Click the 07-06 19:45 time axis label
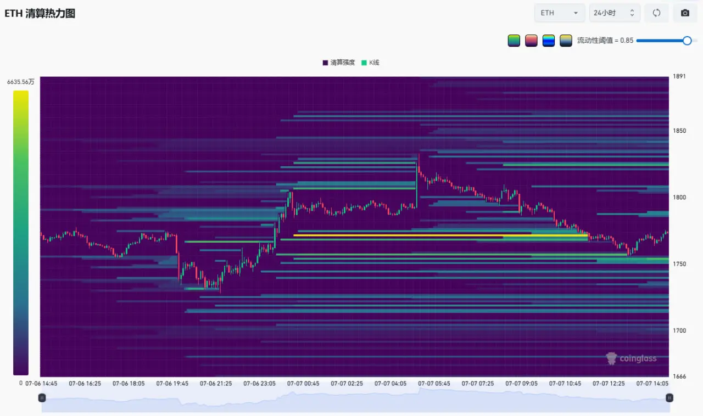 (172, 384)
